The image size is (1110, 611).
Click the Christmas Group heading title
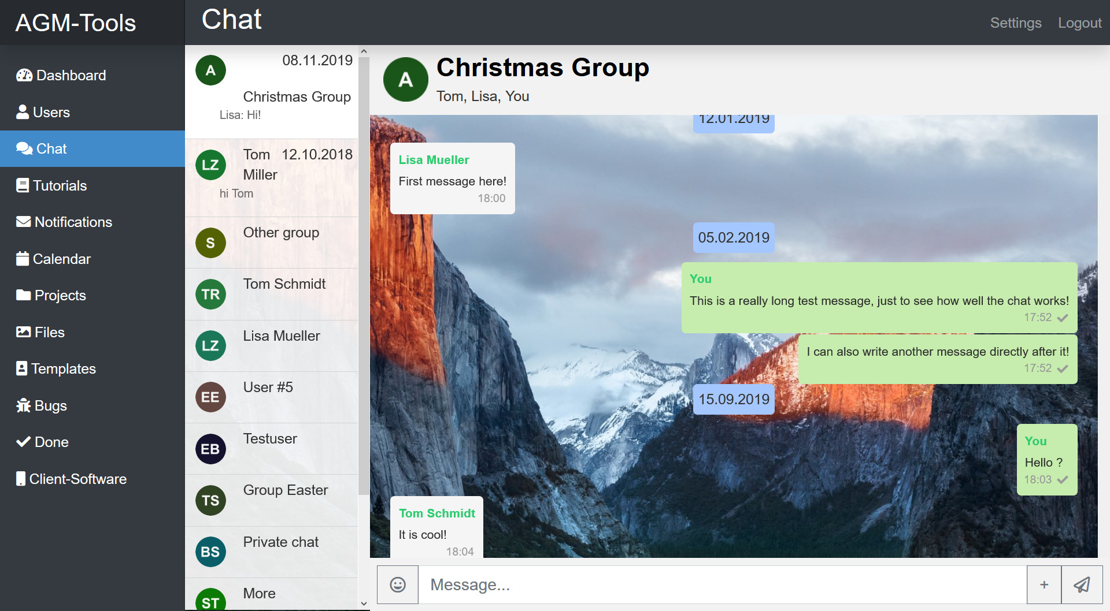point(543,68)
